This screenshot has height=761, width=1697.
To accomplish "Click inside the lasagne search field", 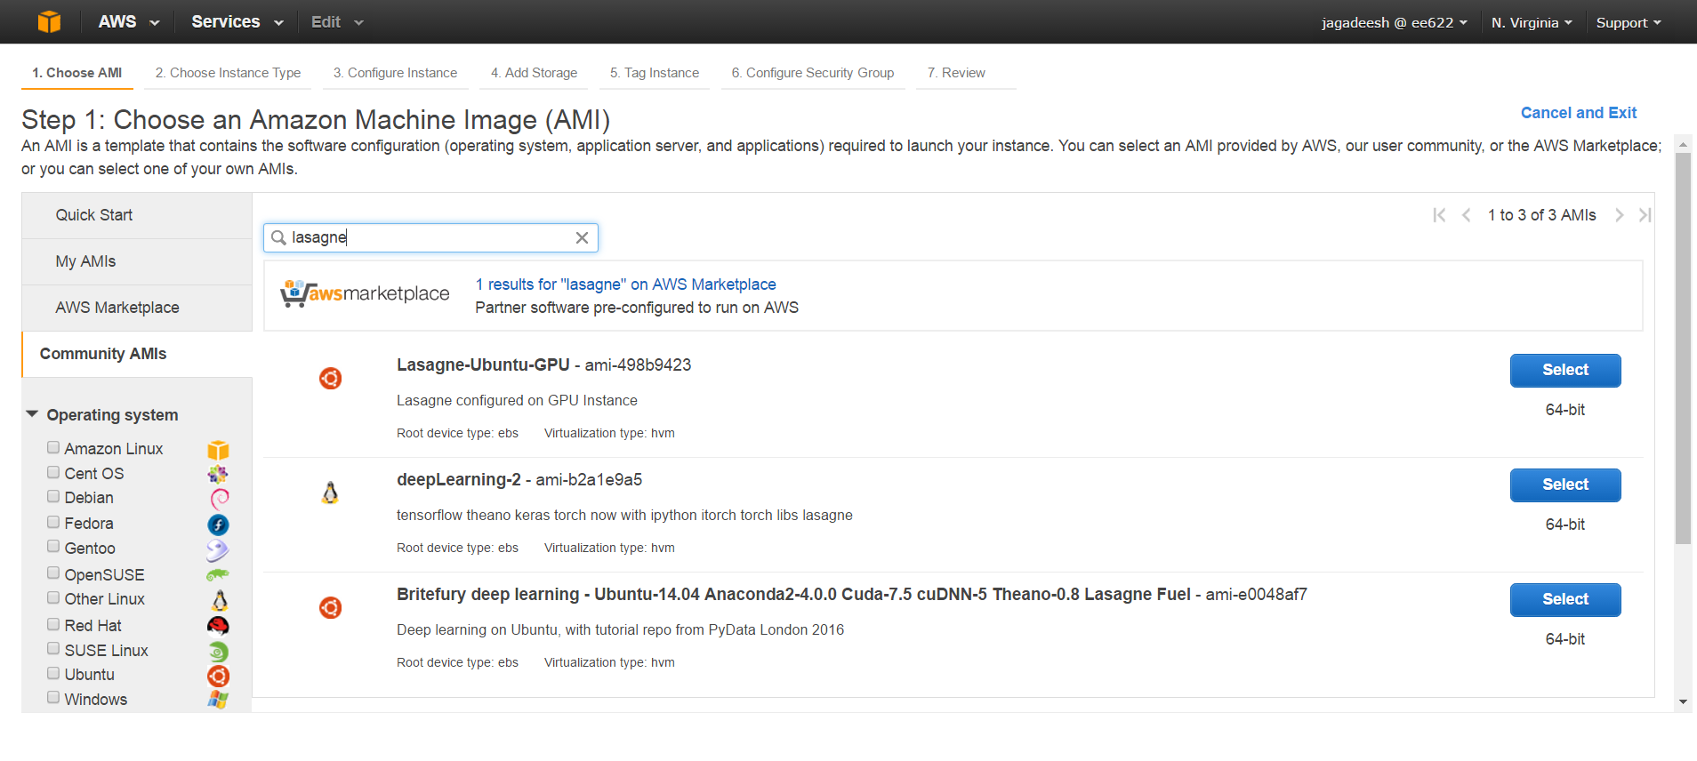I will (x=430, y=237).
